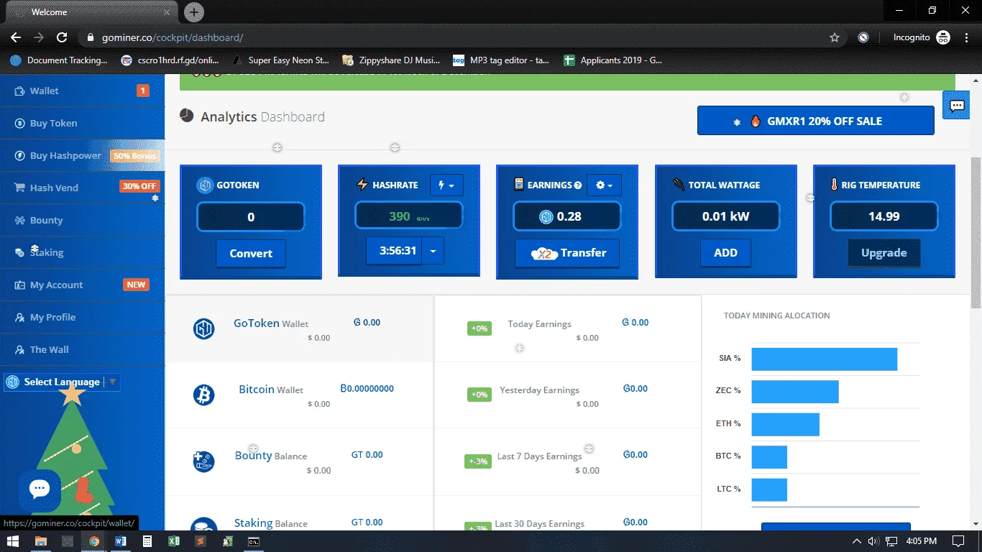
Task: Click the ETH % allocation bar
Action: 786,424
